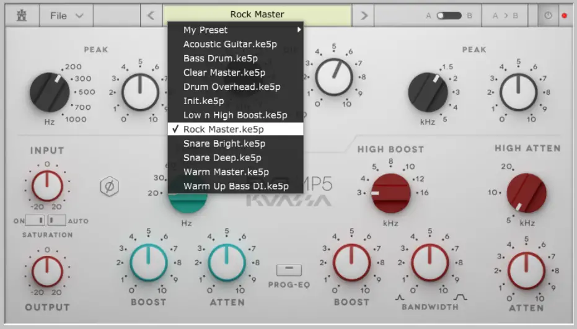Click the INPUT gain knob
Screen dimensions: 577x329
(47, 186)
